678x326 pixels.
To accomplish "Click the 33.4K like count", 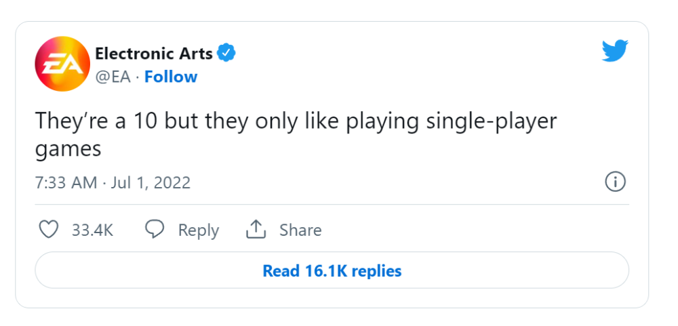I will coord(92,230).
